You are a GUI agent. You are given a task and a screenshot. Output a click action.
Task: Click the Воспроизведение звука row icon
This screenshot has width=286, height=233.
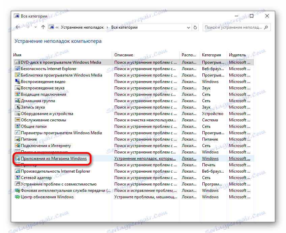click(x=17, y=88)
